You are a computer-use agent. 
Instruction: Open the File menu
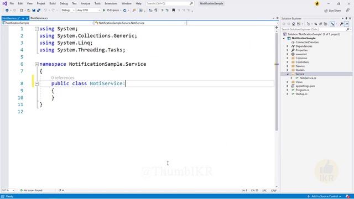pyautogui.click(x=12, y=3)
